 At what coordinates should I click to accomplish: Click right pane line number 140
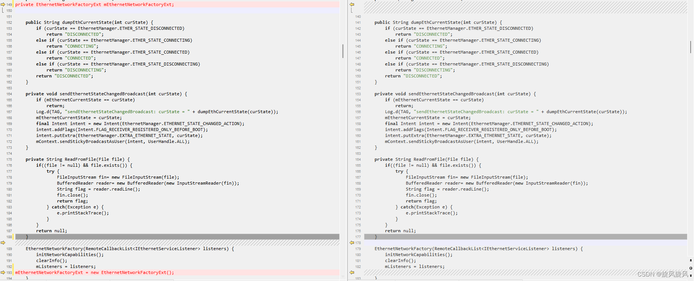coord(358,17)
